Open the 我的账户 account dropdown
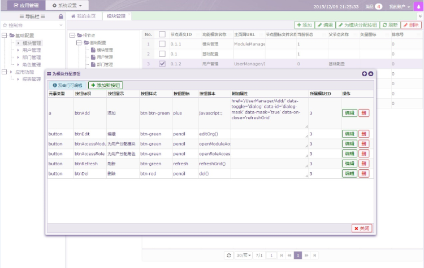The image size is (424, 268). (x=400, y=6)
